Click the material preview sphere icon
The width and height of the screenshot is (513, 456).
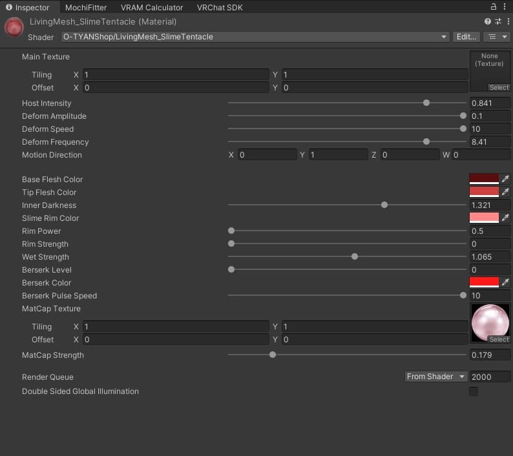click(14, 28)
